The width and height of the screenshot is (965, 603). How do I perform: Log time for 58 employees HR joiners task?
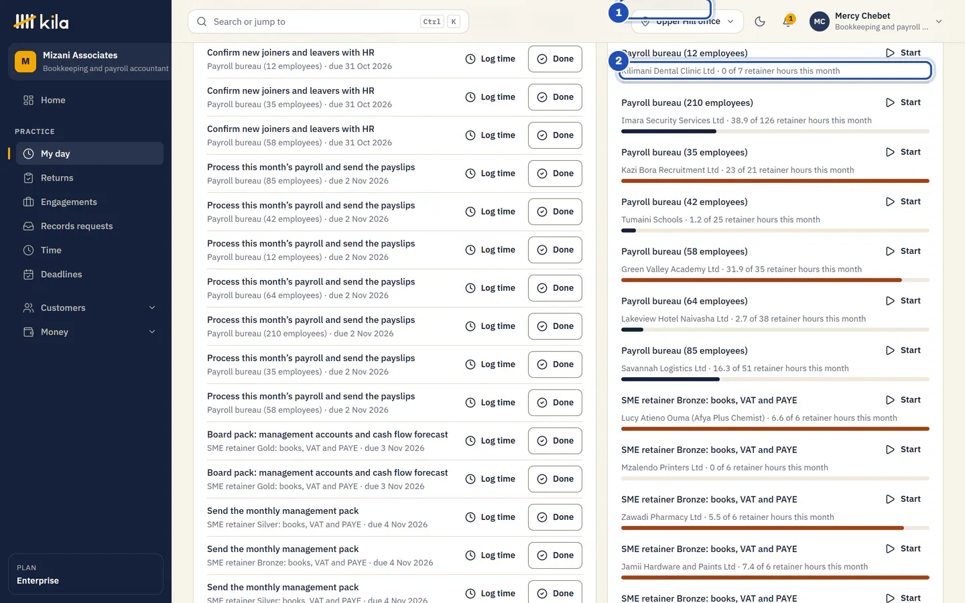491,135
